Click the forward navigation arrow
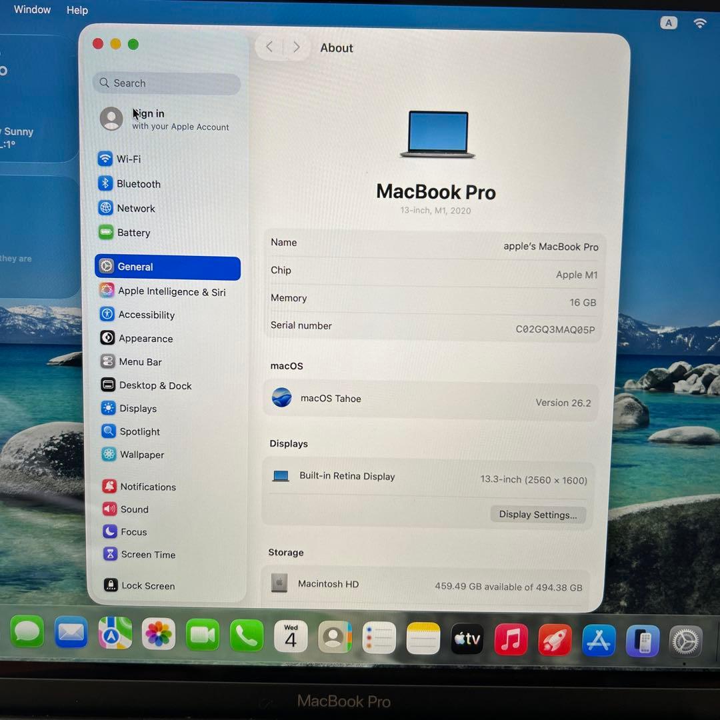The image size is (720, 720). point(296,47)
